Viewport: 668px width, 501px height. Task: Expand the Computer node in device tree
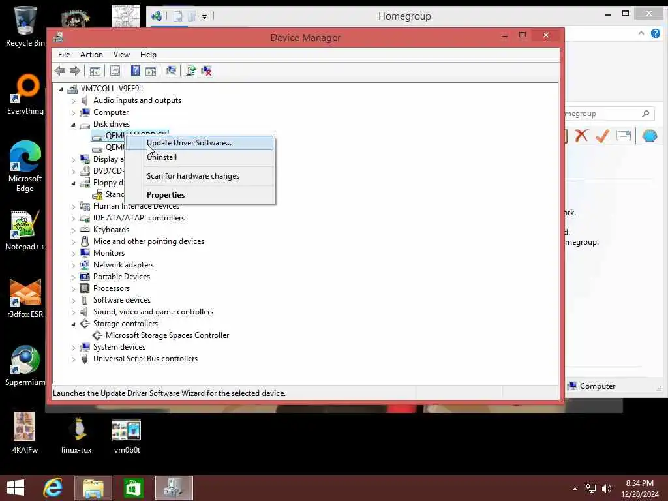[73, 113]
